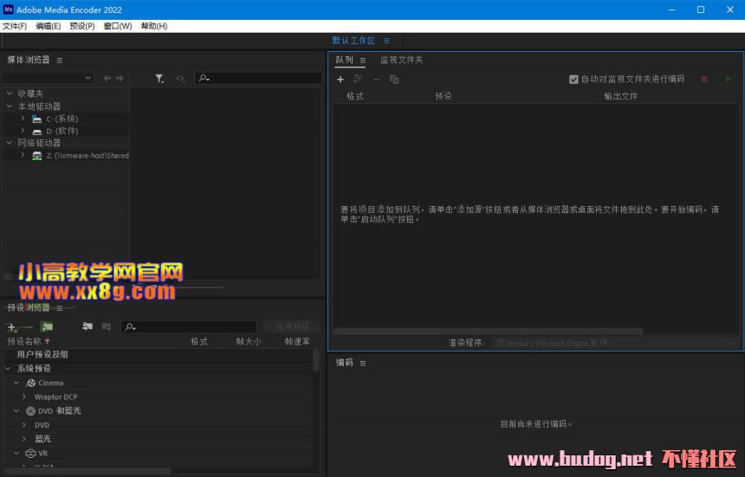Viewport: 745px width, 477px height.
Task: Click the queue remove minus icon
Action: tap(376, 80)
